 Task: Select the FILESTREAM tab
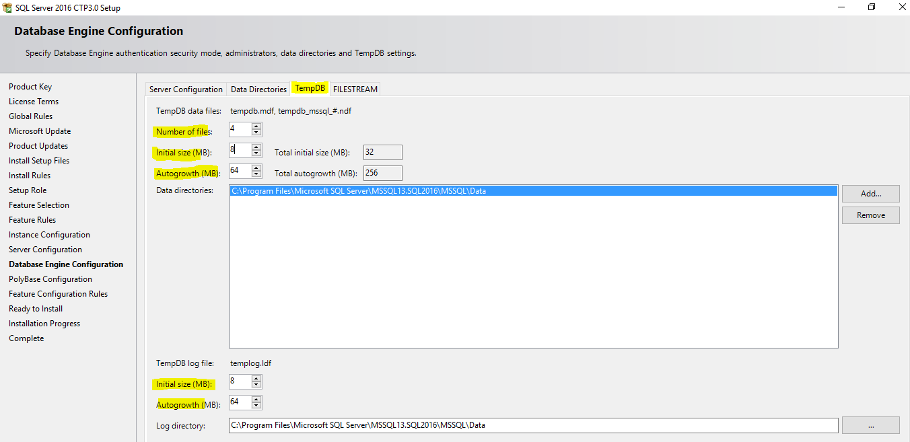coord(355,89)
